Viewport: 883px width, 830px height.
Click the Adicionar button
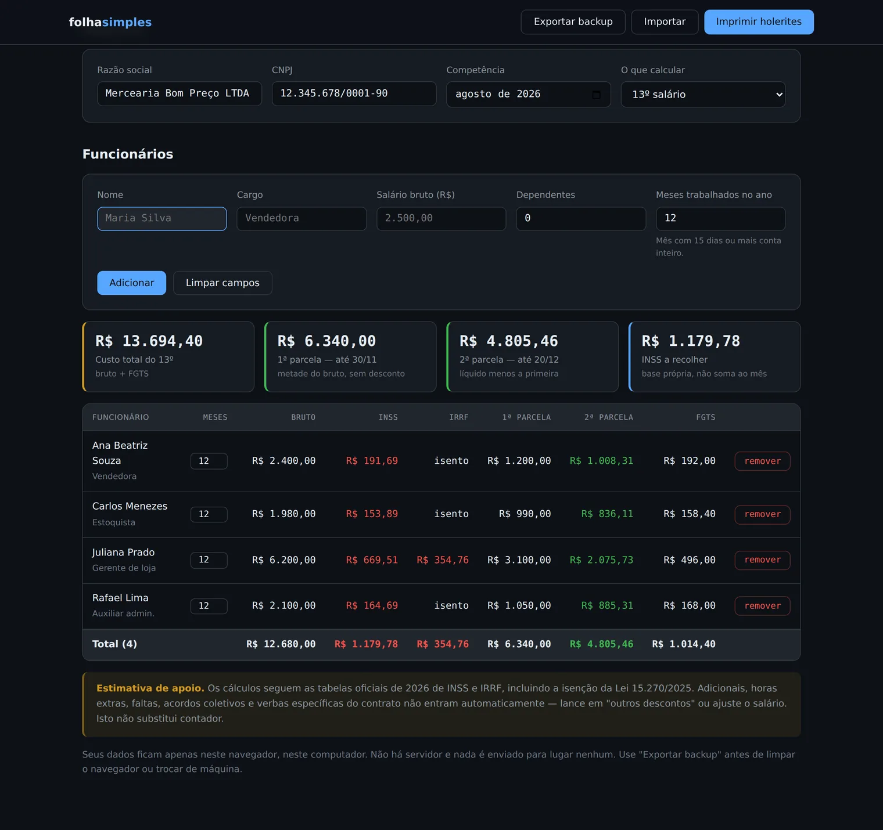(x=132, y=283)
